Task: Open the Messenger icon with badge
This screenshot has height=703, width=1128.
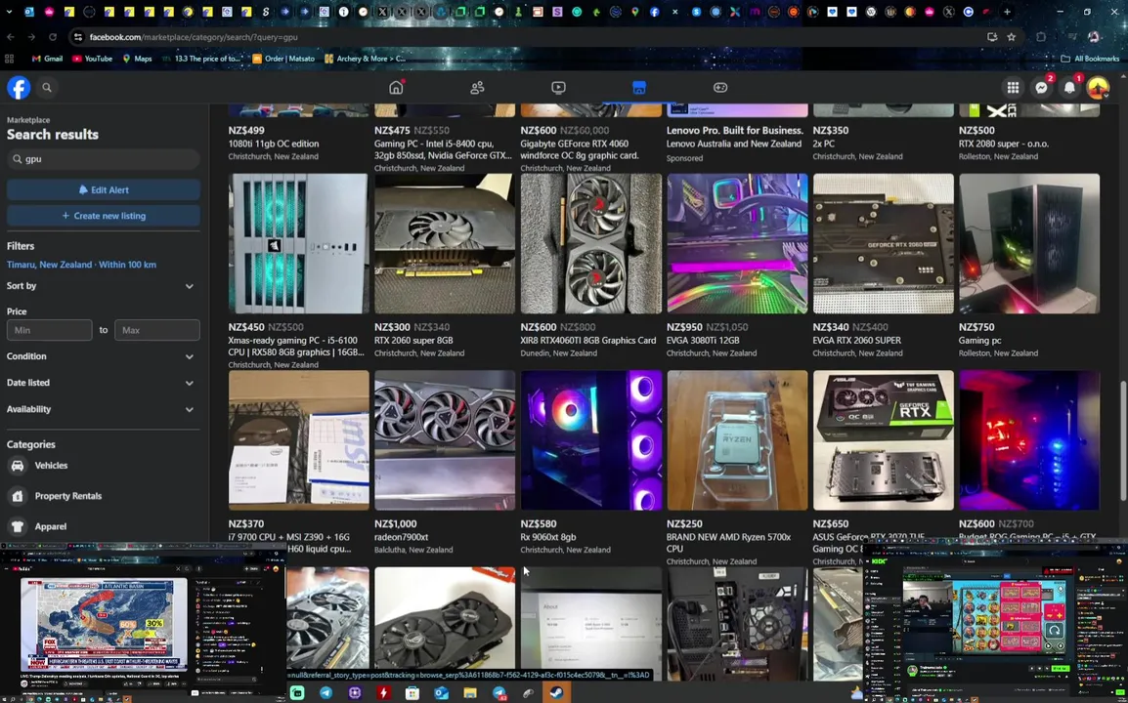Action: tap(1041, 88)
